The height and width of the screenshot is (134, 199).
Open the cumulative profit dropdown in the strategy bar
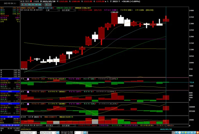click(53, 125)
